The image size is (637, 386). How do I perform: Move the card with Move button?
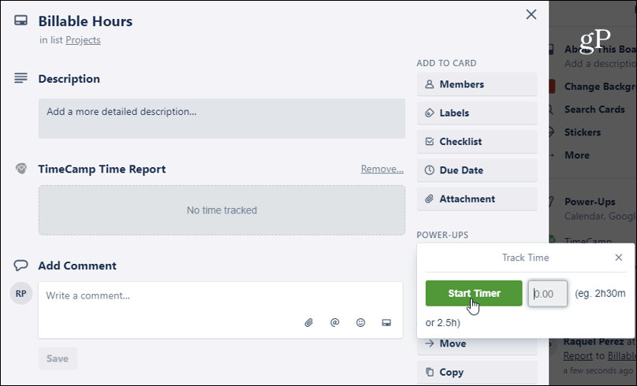click(477, 346)
